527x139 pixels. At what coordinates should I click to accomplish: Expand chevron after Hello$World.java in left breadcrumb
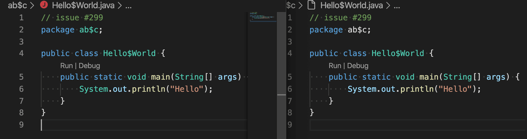[120, 5]
